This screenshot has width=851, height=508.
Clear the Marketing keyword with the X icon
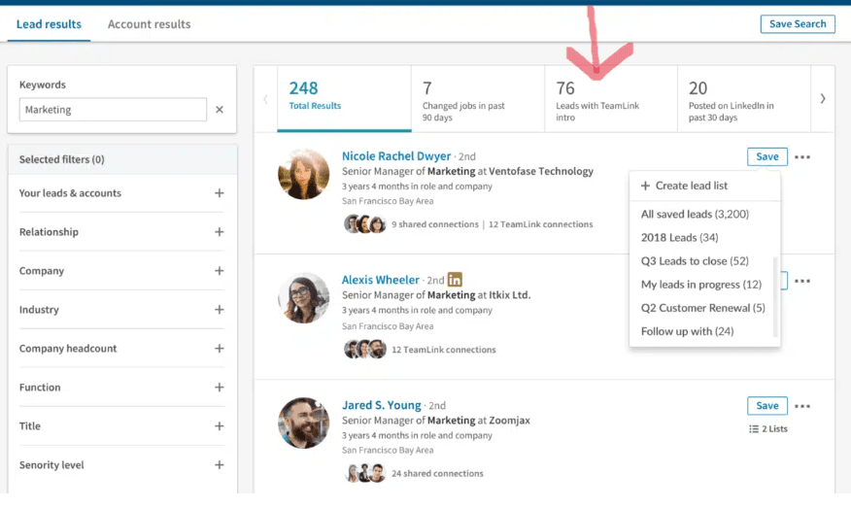pyautogui.click(x=220, y=110)
